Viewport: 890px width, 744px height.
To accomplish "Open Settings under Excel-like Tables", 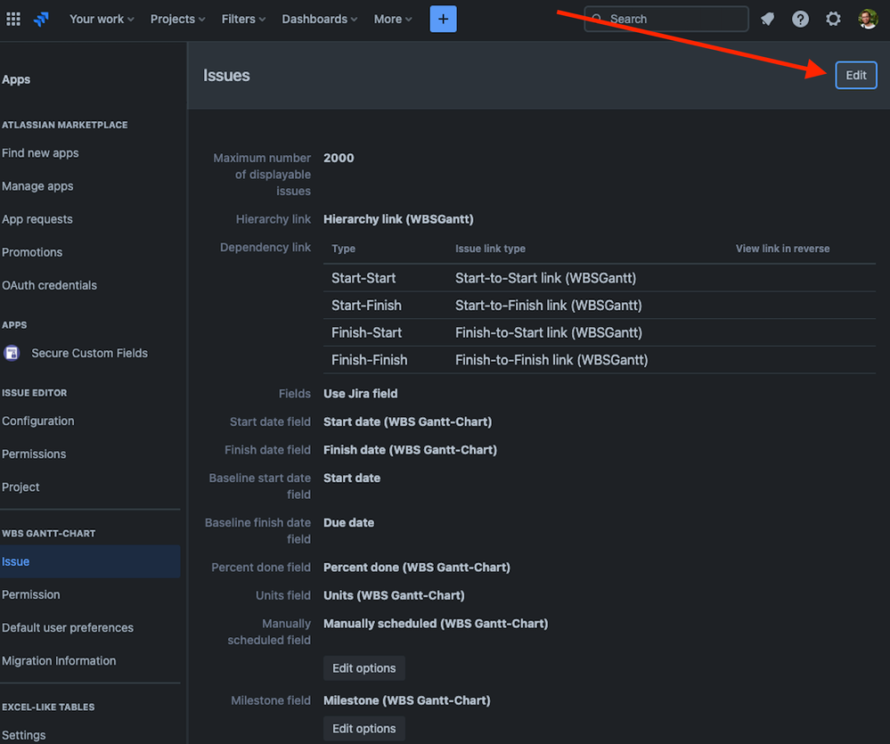I will (24, 735).
